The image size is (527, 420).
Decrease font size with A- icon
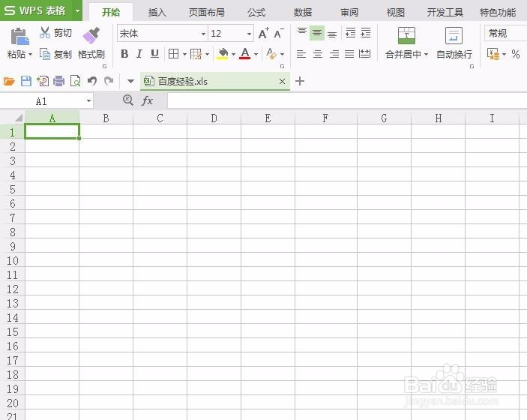[279, 33]
